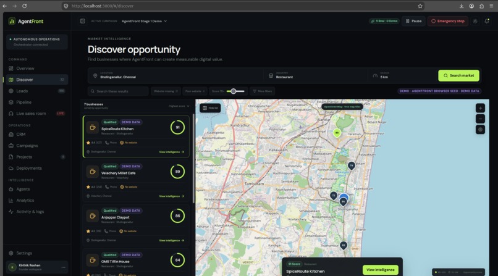The height and width of the screenshot is (276, 498).
Task: Expand the AgentFront Stage 1 Demo campaign dropdown
Action: 144,21
